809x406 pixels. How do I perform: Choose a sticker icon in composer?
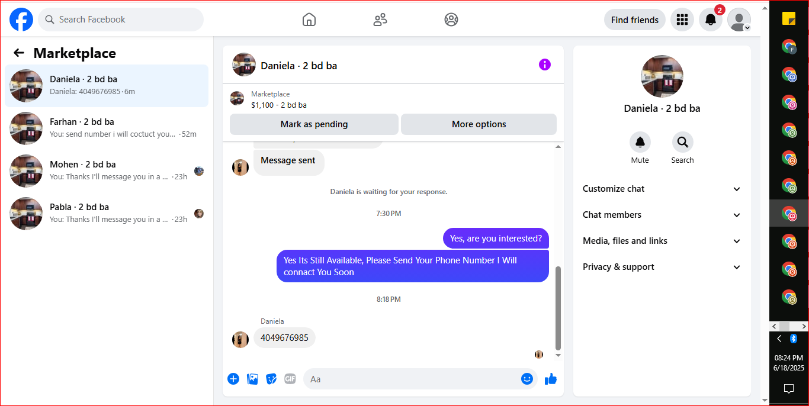(271, 379)
